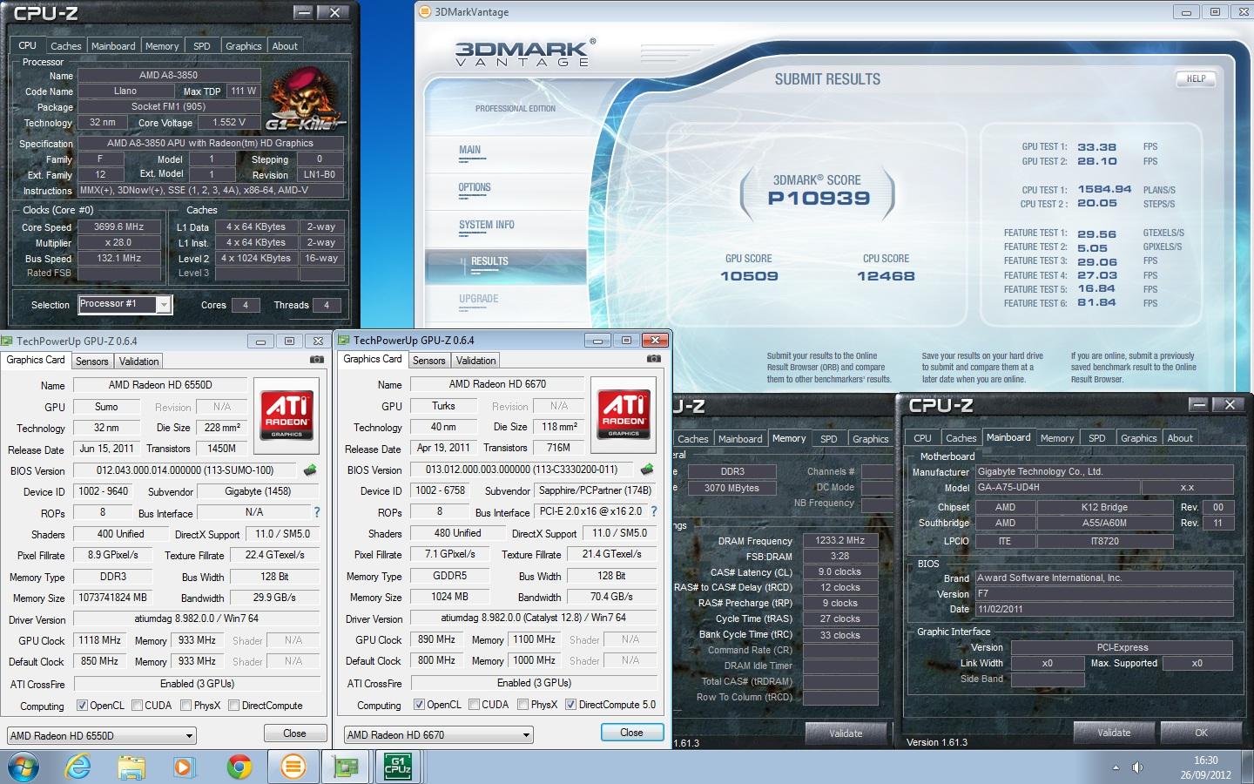Screen dimensions: 1254x784
Task: Click the taskbar clock showing 16:30
Action: [1206, 760]
